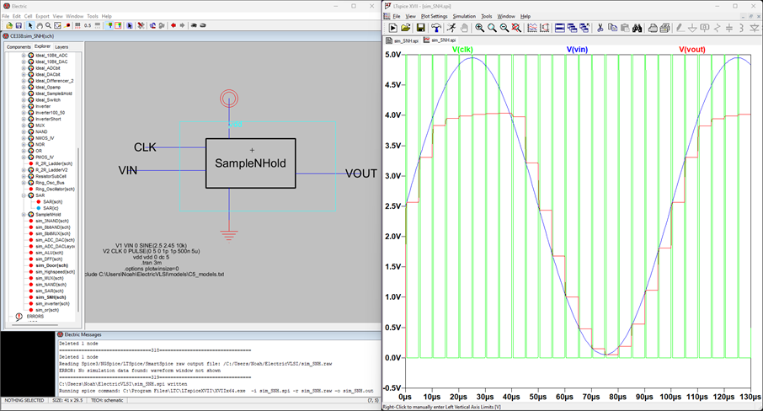Save library icon in Electric toolbar
The width and height of the screenshot is (763, 411).
point(19,25)
